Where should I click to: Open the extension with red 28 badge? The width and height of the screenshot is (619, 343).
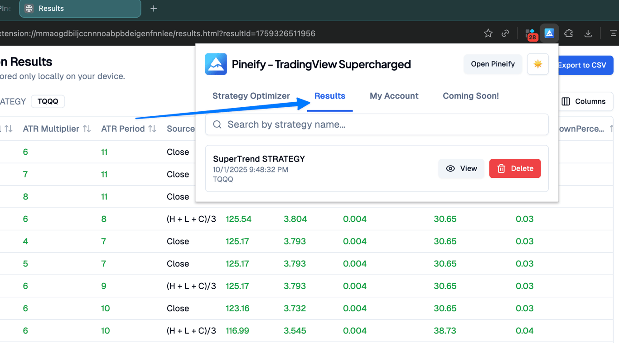(530, 34)
